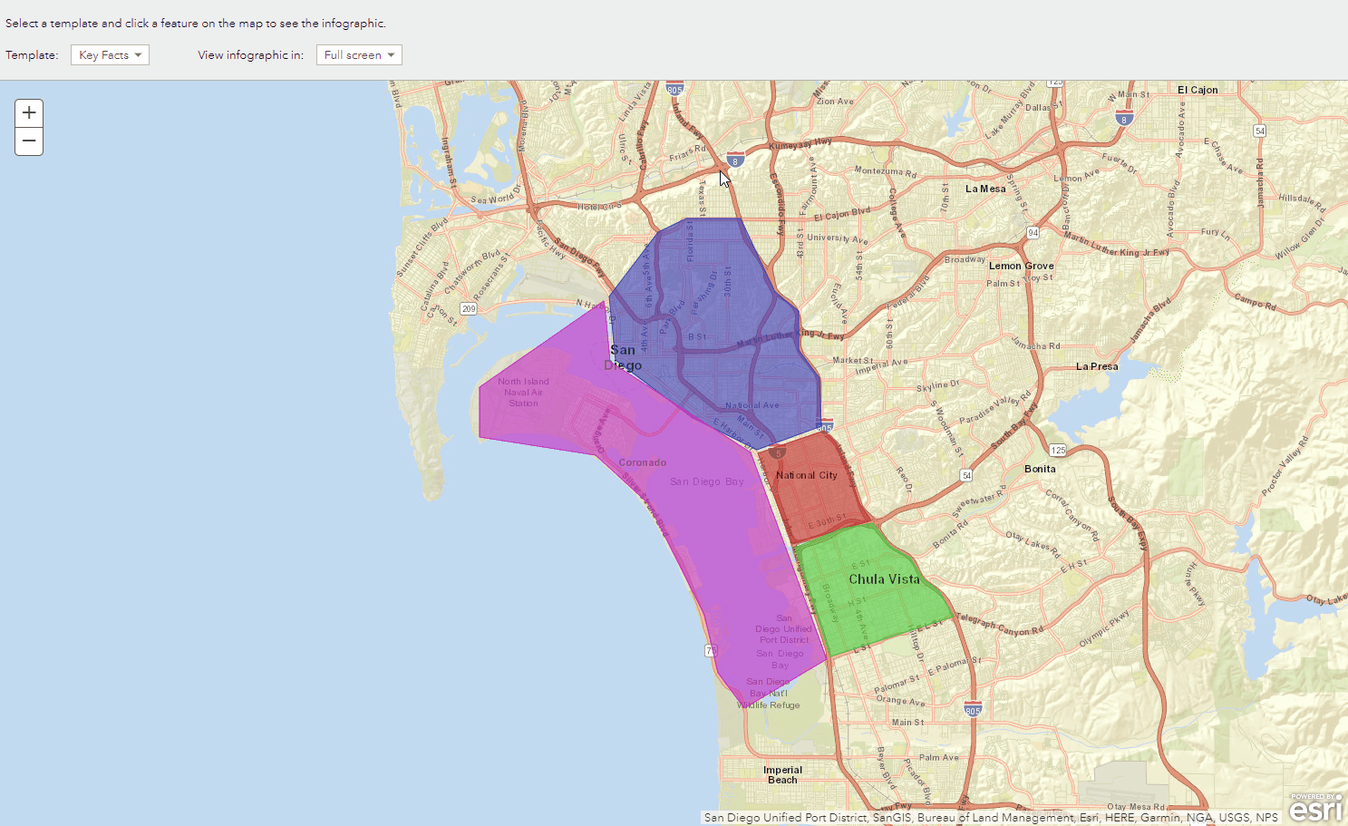Click the map attribution text
The height and width of the screenshot is (826, 1348).
pyautogui.click(x=991, y=817)
